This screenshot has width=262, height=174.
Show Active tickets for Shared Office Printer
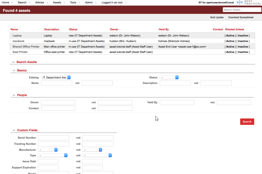(x=230, y=47)
